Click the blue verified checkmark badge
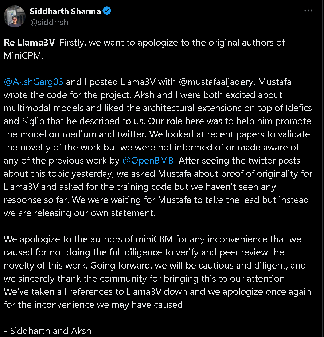This screenshot has width=324, height=337. click(x=107, y=11)
